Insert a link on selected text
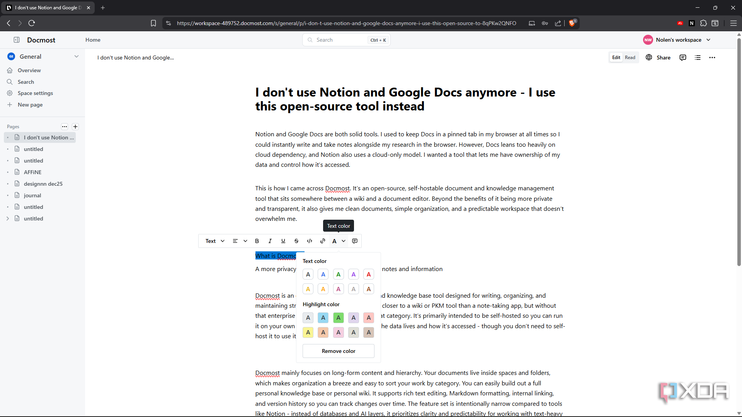The width and height of the screenshot is (742, 417). [323, 241]
